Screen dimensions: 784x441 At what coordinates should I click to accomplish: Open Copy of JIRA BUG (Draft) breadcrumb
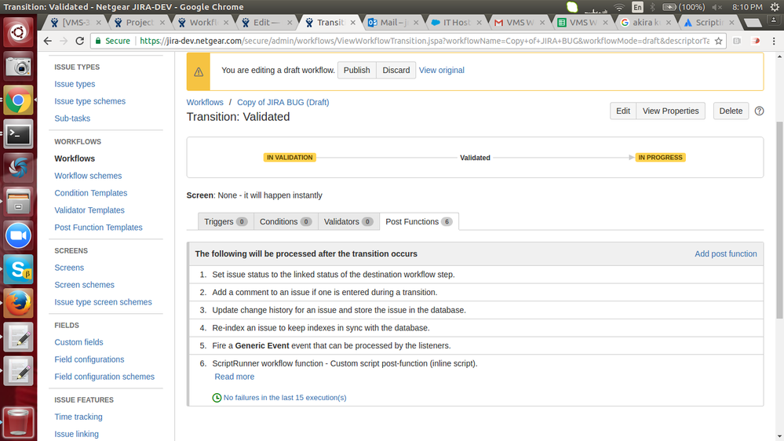283,102
